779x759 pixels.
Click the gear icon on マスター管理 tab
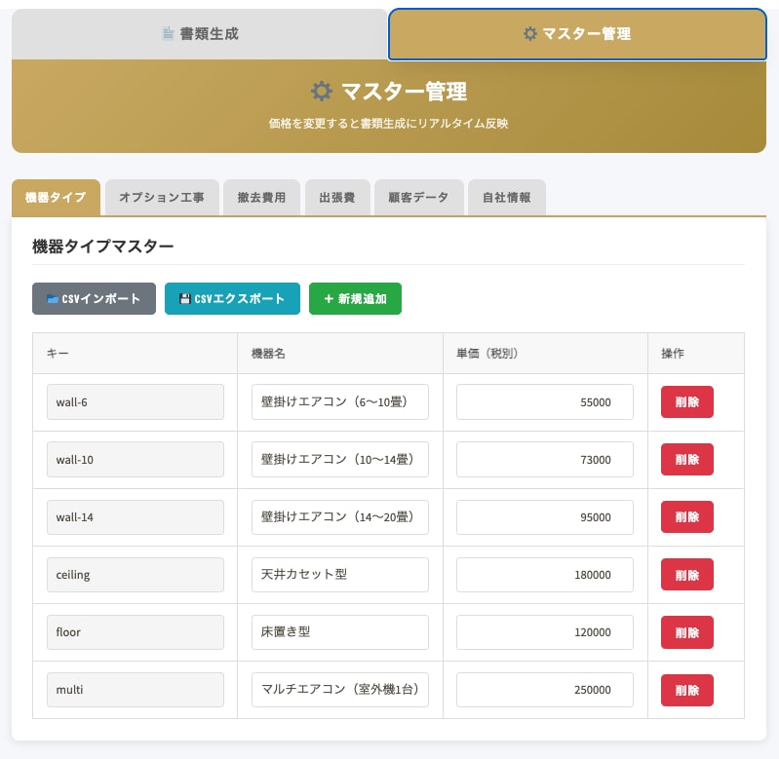pyautogui.click(x=530, y=34)
